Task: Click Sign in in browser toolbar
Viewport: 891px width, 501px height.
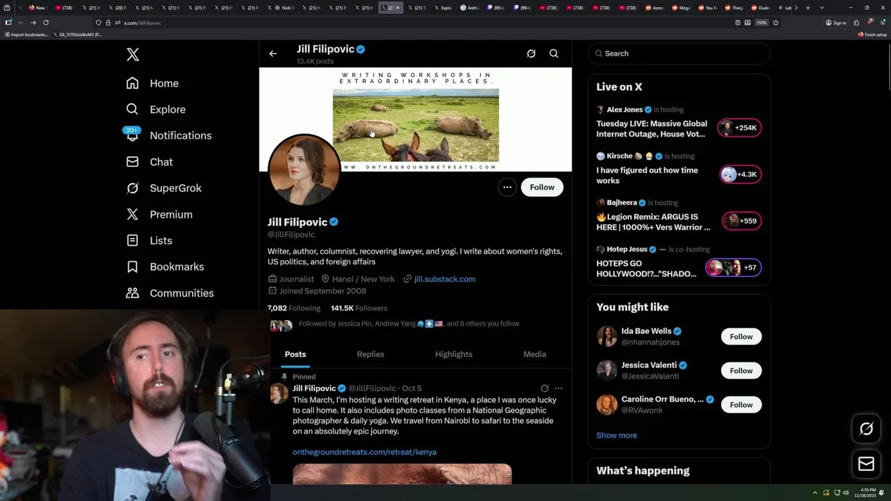Action: (836, 23)
